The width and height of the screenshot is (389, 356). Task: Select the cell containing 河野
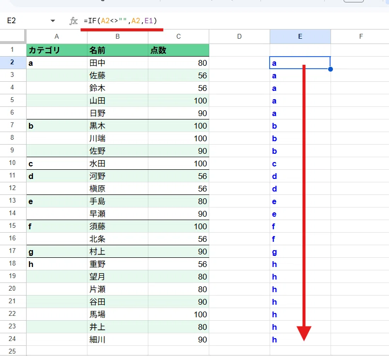pyautogui.click(x=117, y=176)
